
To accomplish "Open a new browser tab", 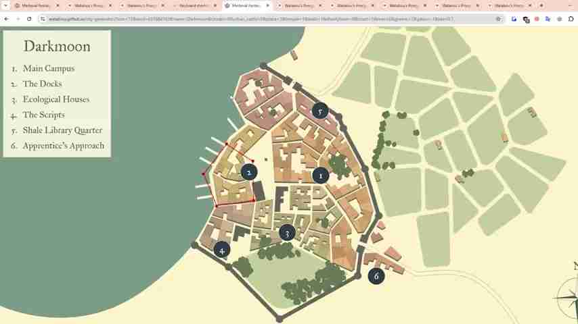I will 541,5.
